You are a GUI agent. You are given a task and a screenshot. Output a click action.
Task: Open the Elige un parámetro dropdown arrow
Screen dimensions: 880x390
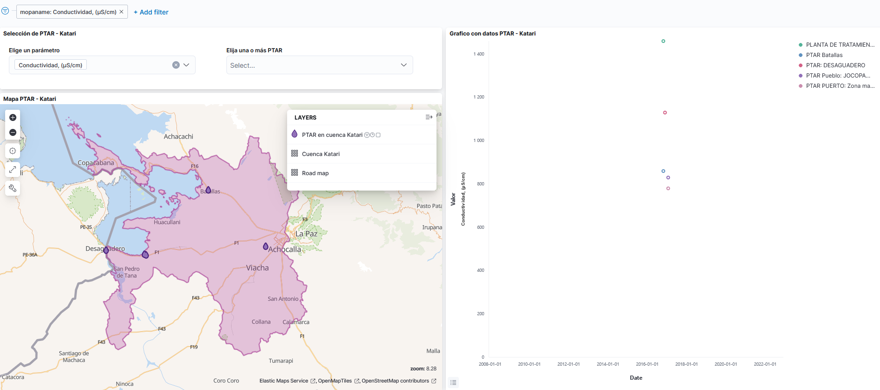tap(186, 65)
